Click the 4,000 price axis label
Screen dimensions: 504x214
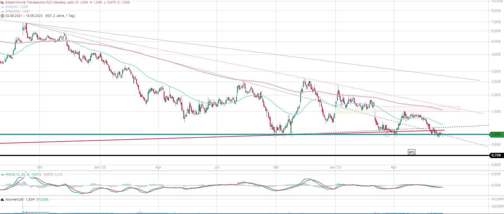pyautogui.click(x=496, y=54)
